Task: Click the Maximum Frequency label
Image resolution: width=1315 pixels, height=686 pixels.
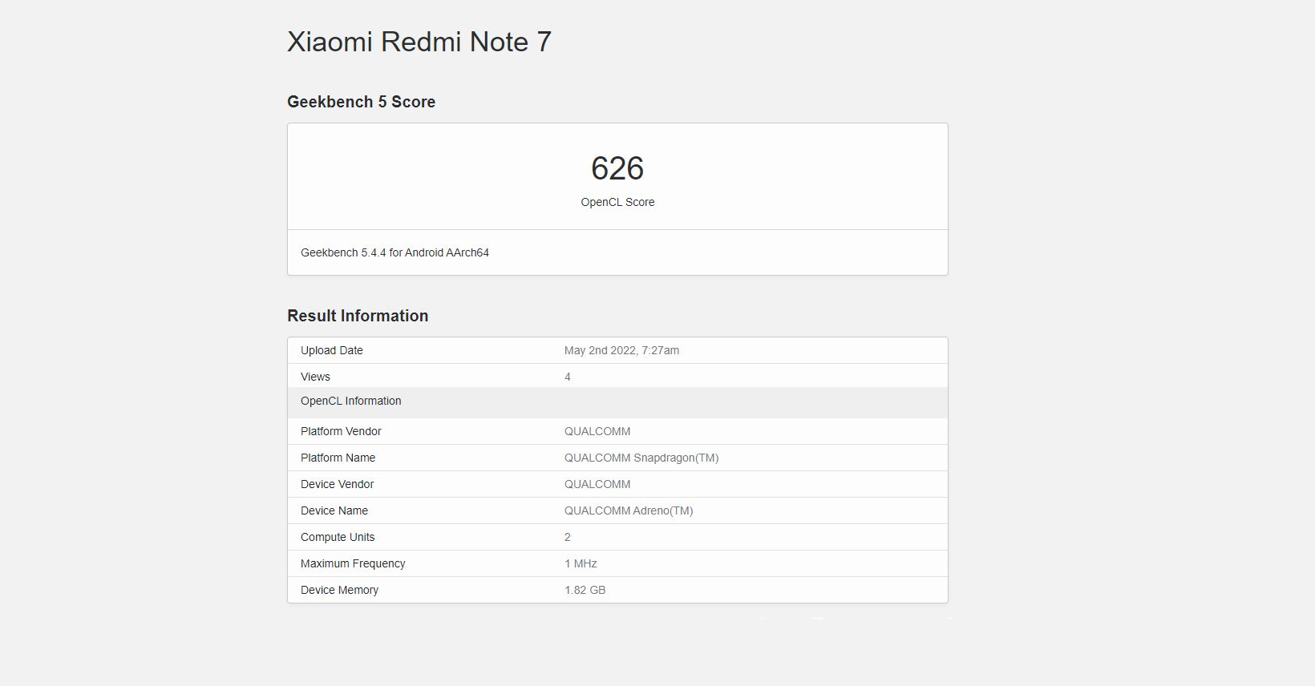Action: [x=353, y=563]
